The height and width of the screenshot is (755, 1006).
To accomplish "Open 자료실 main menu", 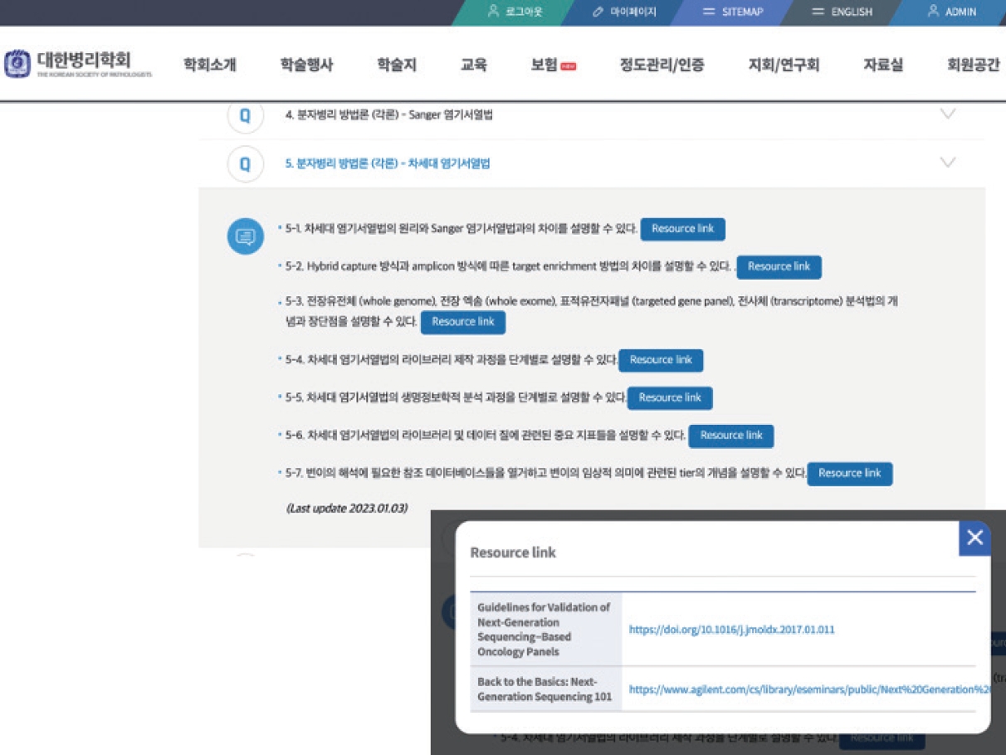I will (883, 65).
